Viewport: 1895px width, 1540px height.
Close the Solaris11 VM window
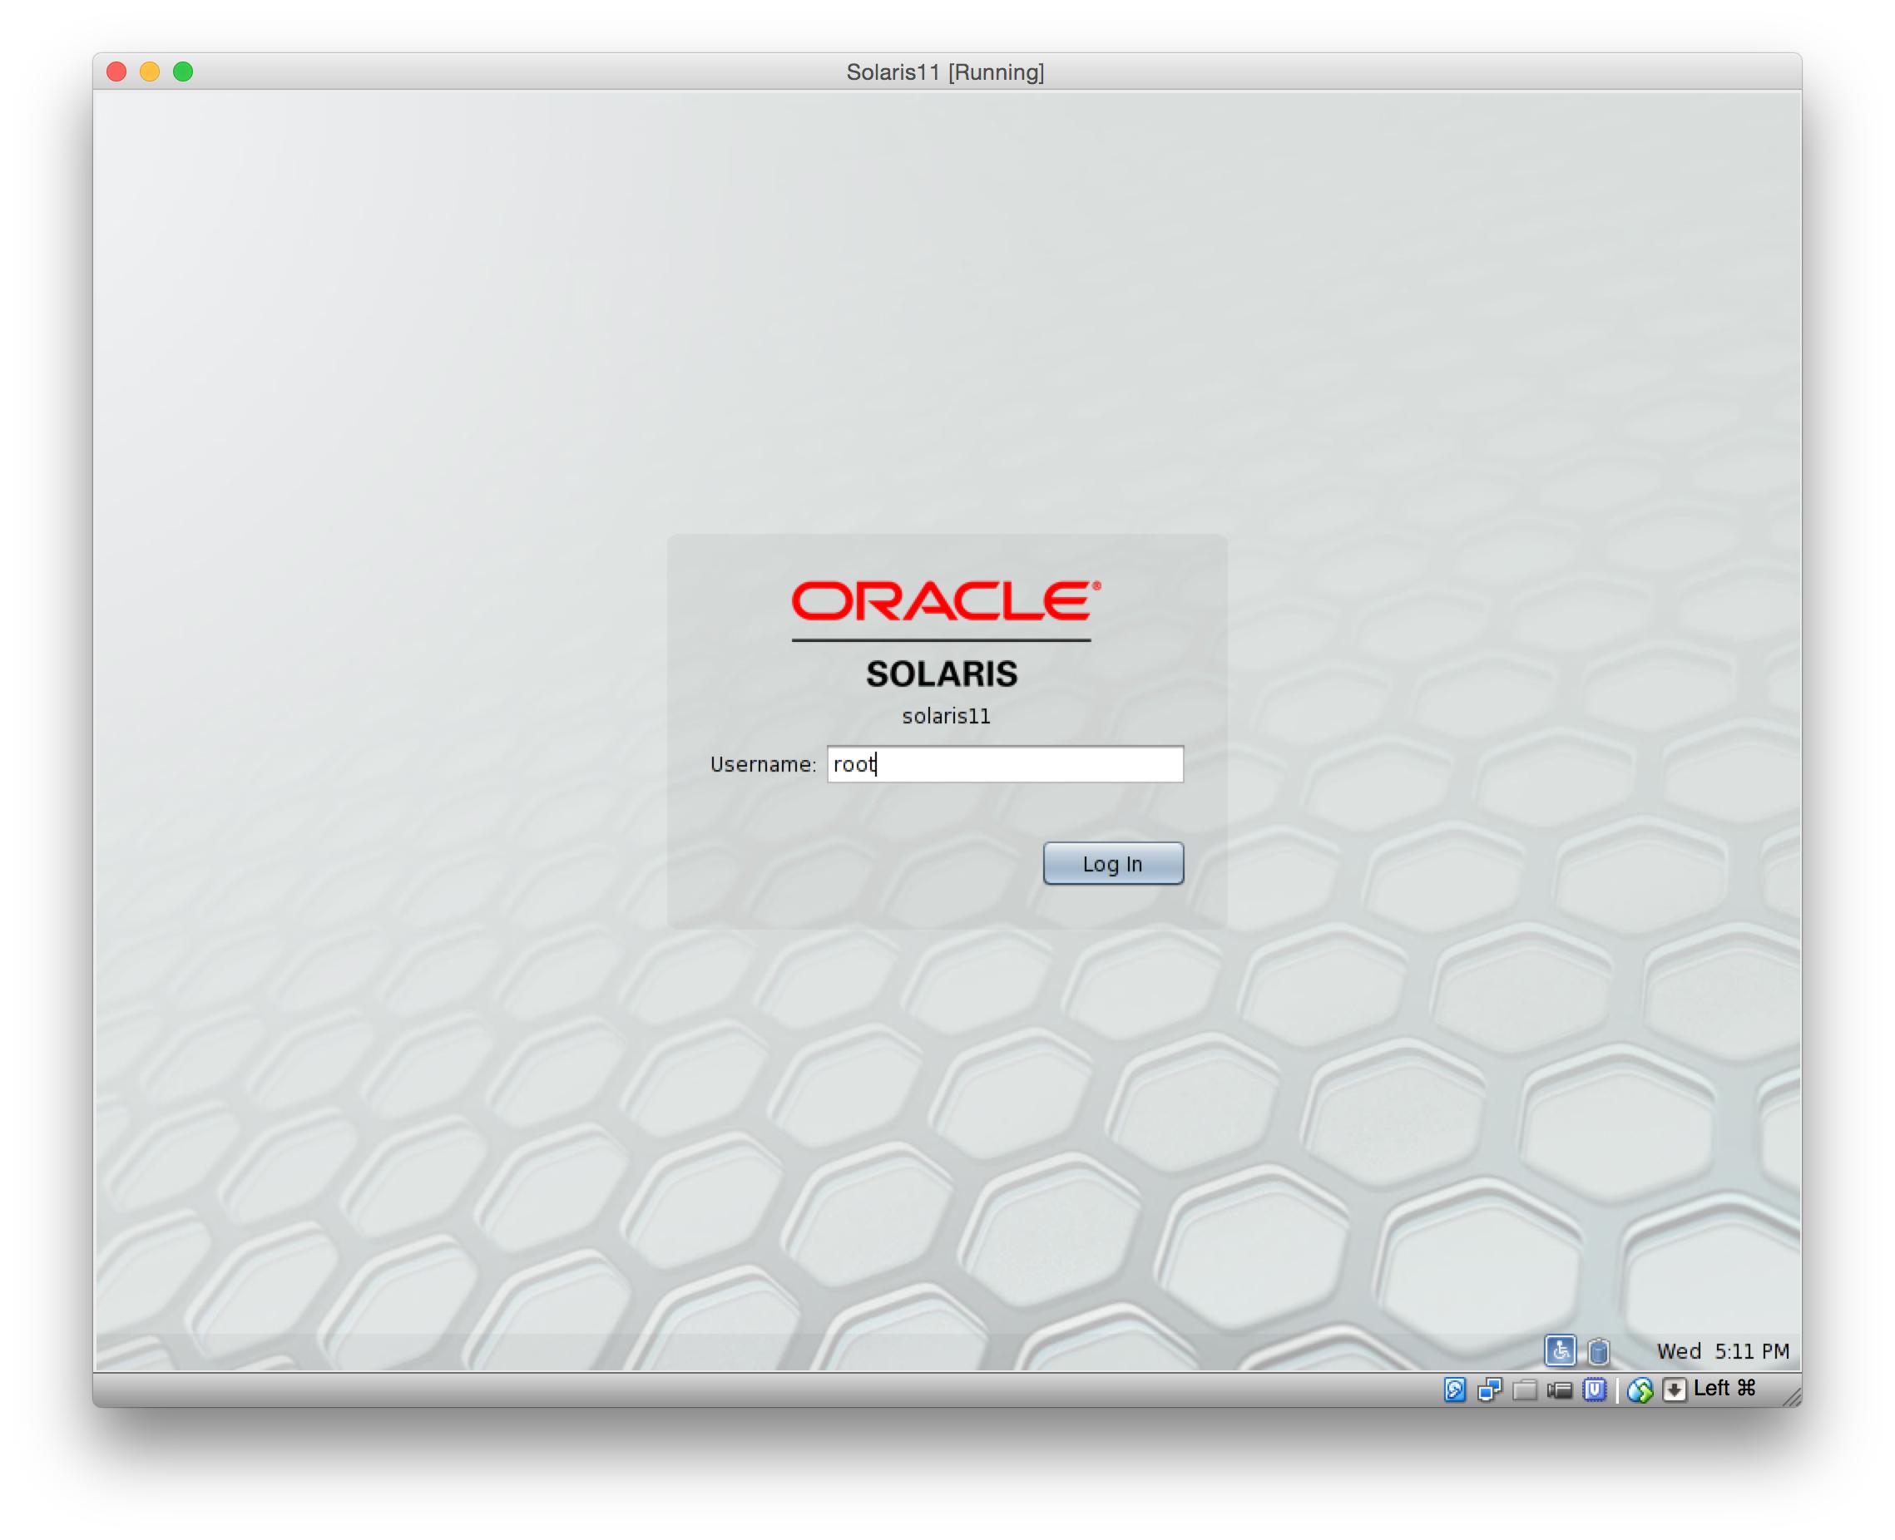(x=116, y=72)
